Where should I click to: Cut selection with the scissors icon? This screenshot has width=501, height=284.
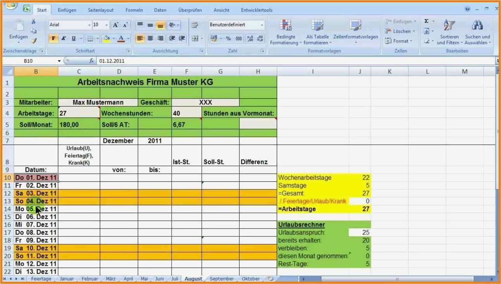(34, 21)
